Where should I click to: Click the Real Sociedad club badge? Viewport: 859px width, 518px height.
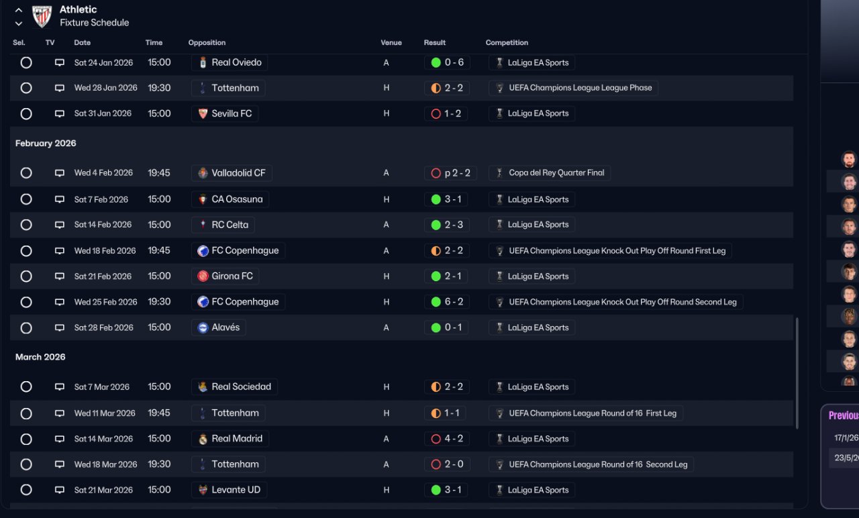click(203, 387)
